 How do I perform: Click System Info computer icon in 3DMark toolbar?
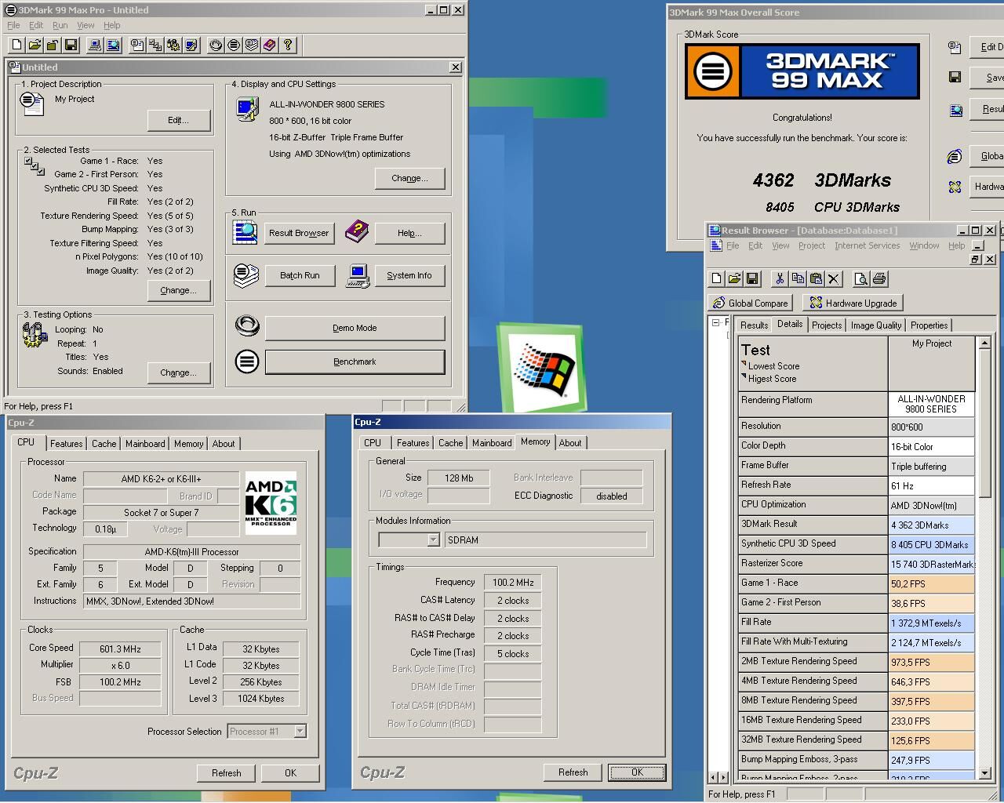point(95,45)
